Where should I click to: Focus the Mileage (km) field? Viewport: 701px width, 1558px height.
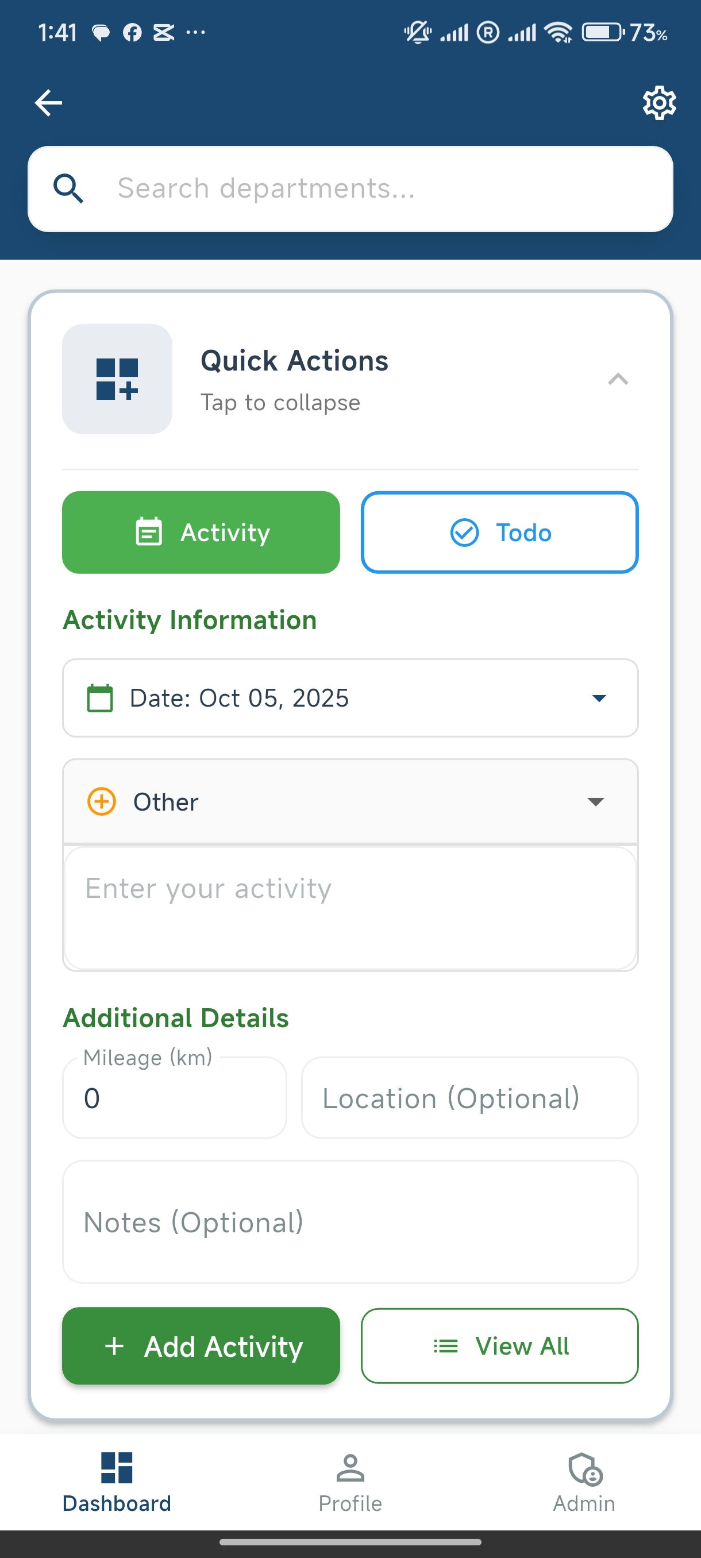(174, 1098)
